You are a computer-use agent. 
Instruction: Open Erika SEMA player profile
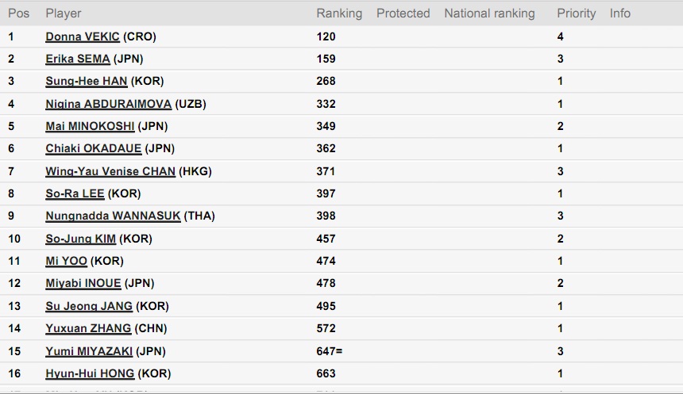point(78,59)
